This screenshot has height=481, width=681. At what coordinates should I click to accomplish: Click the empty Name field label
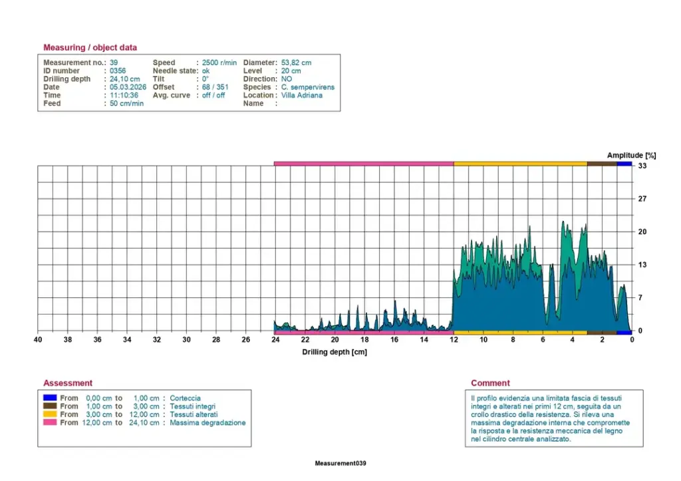[253, 103]
